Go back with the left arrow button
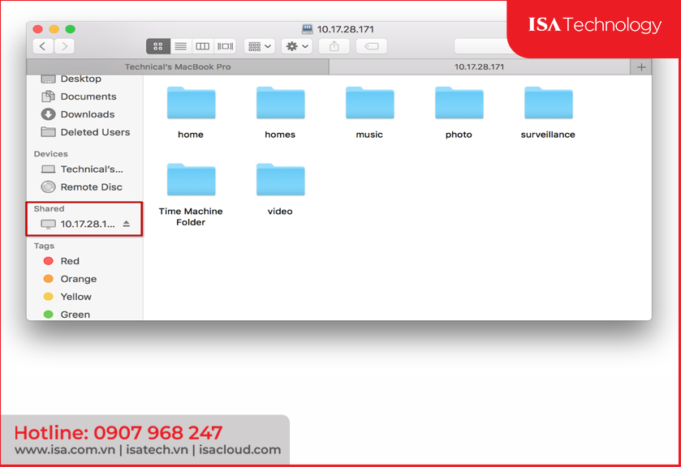Screen dimensions: 681x467 (43, 46)
